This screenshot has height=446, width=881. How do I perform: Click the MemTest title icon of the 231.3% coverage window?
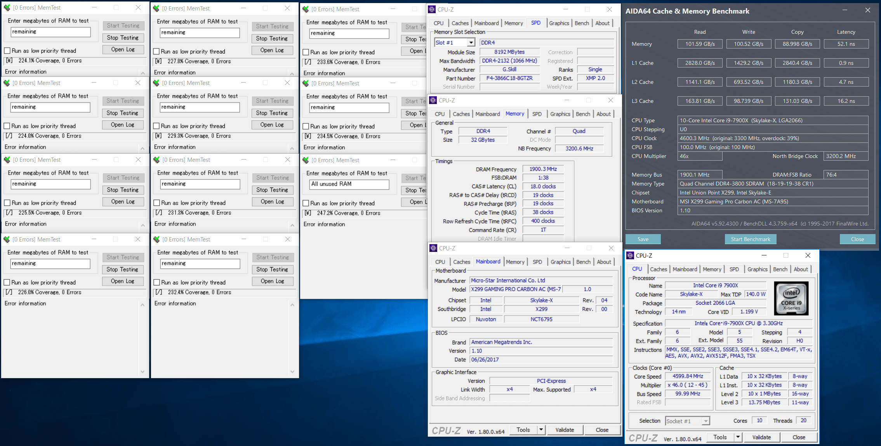point(156,160)
